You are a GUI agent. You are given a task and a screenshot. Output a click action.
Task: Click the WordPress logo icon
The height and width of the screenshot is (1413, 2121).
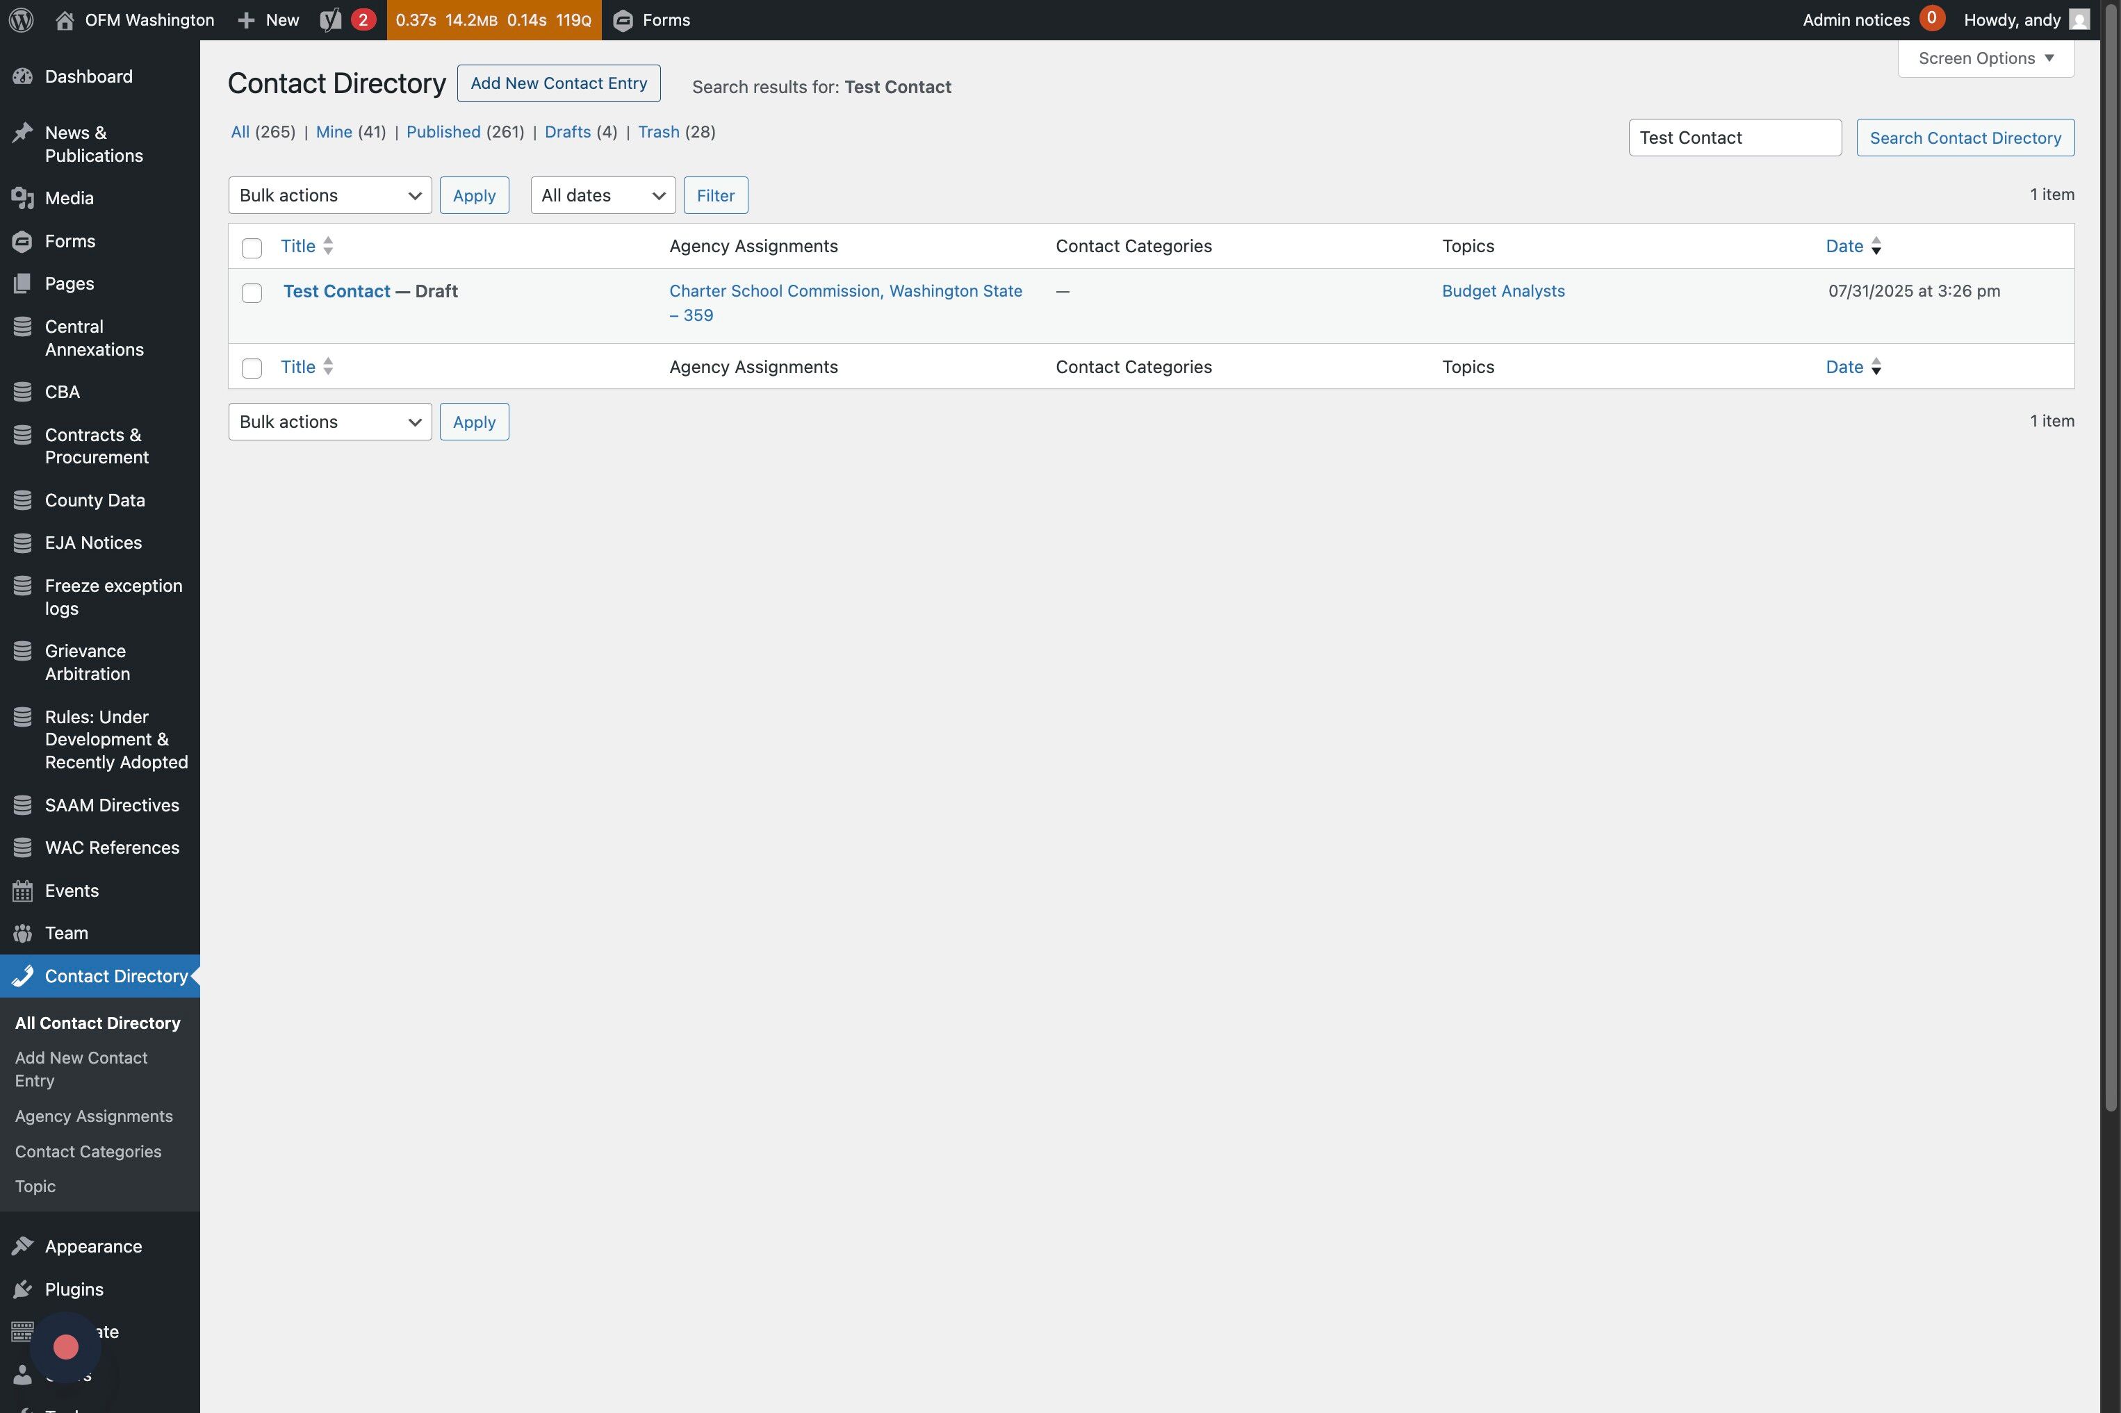coord(22,20)
